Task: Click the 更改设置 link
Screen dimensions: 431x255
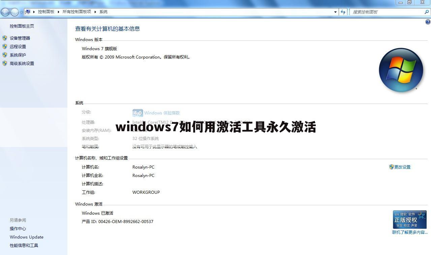Action: click(x=402, y=167)
